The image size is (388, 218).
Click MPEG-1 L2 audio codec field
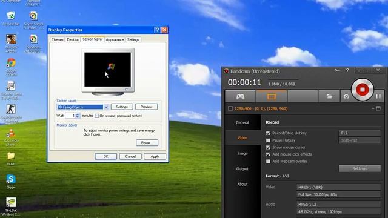pyautogui.click(x=338, y=205)
